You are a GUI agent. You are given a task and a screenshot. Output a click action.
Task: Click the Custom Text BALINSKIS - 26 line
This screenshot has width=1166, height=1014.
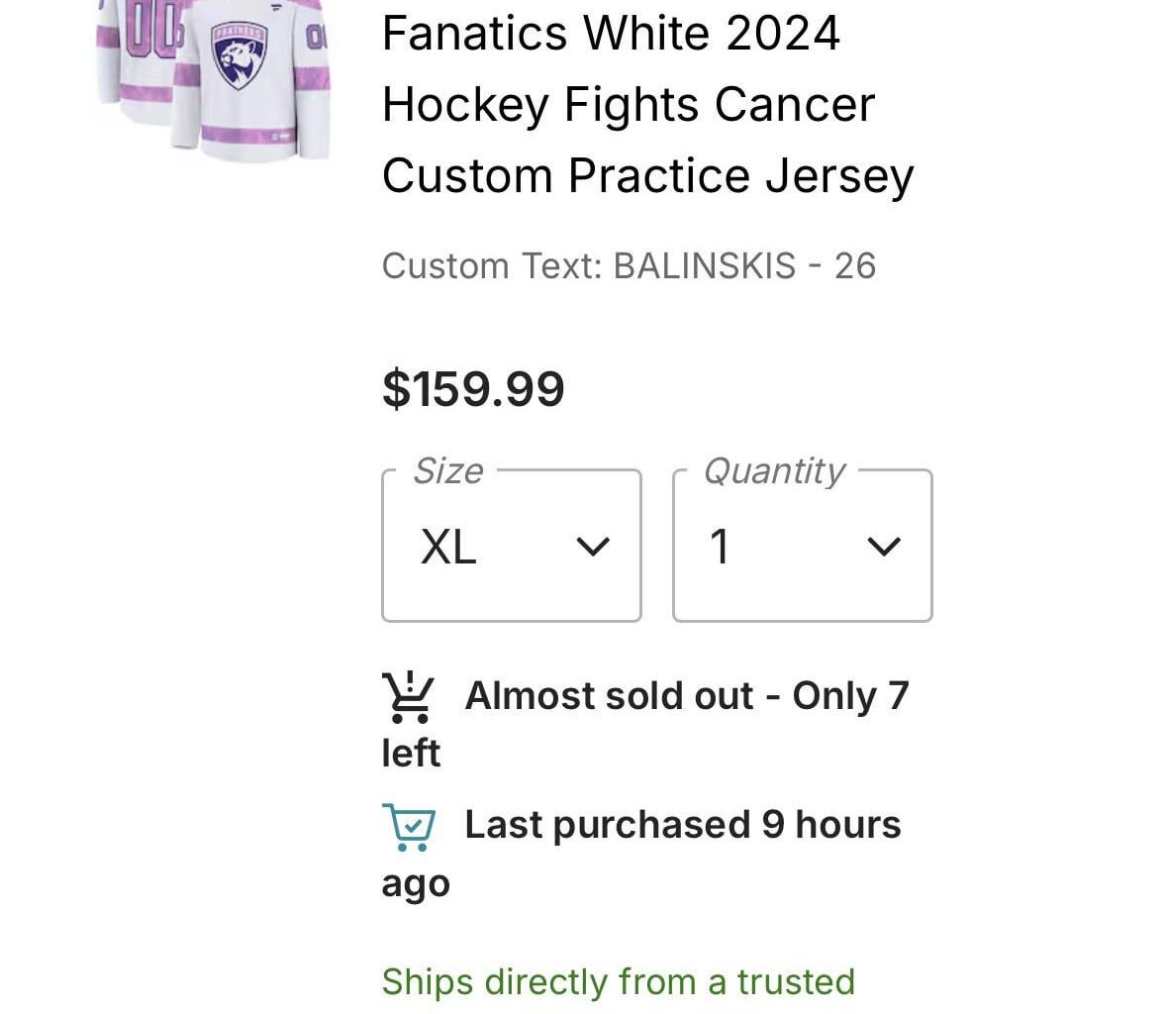click(629, 266)
